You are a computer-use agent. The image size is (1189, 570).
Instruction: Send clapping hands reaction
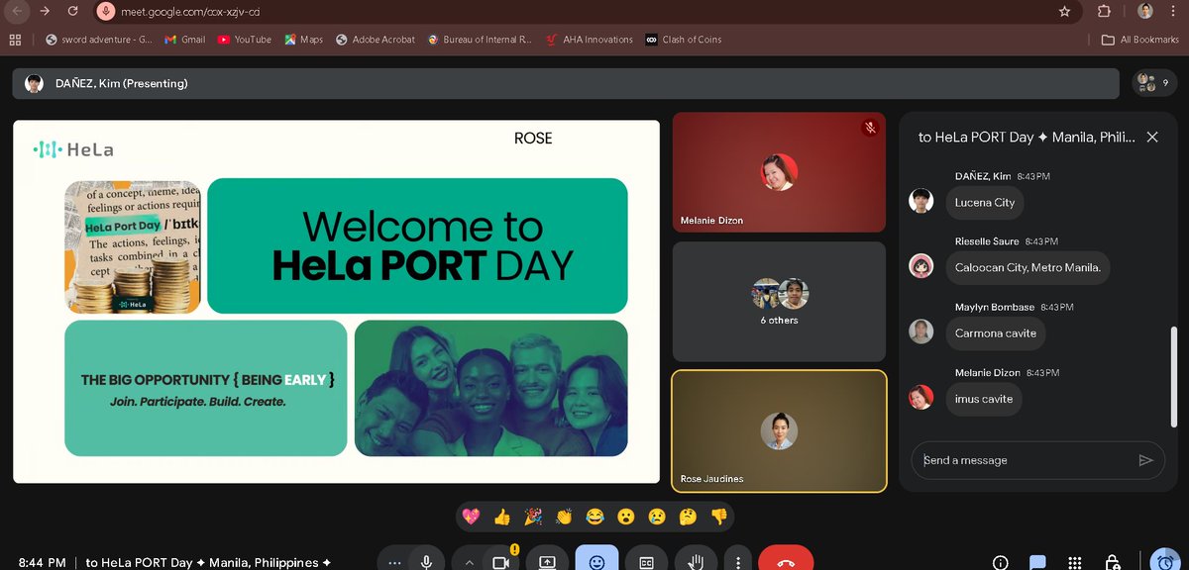point(564,516)
